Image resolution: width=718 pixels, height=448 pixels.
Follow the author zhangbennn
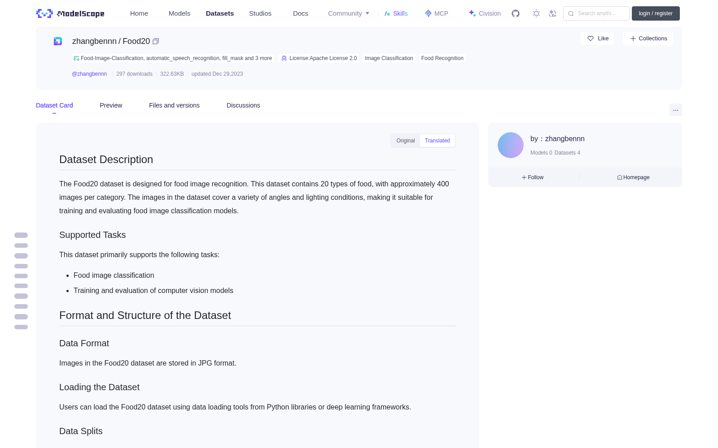[x=533, y=177]
